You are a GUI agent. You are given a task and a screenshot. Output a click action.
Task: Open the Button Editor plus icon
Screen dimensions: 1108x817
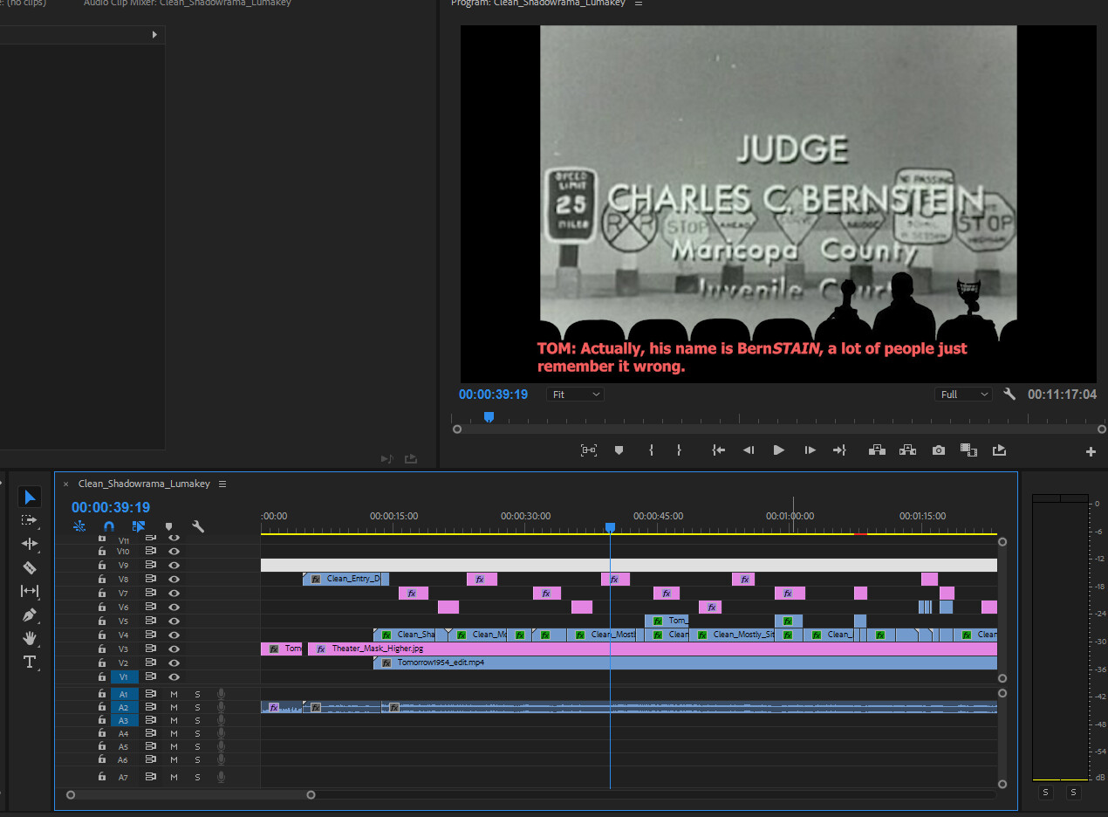tap(1091, 451)
